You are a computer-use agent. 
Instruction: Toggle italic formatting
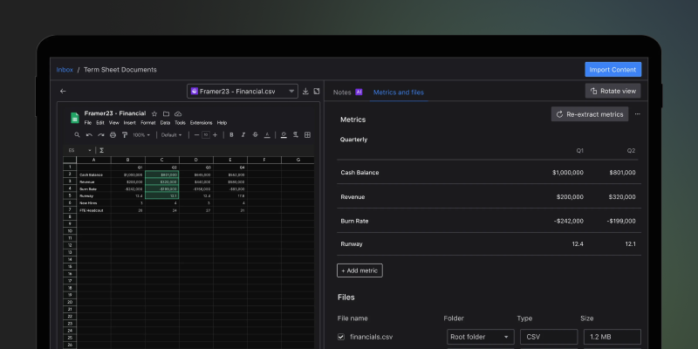(x=243, y=135)
